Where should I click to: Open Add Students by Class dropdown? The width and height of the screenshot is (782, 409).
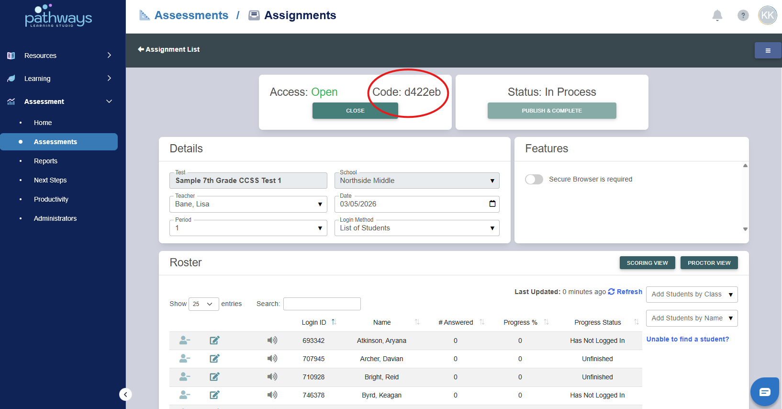click(x=692, y=295)
